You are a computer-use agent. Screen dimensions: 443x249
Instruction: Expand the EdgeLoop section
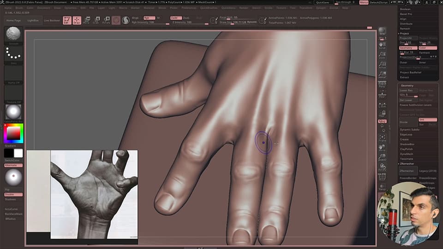[x=406, y=135]
